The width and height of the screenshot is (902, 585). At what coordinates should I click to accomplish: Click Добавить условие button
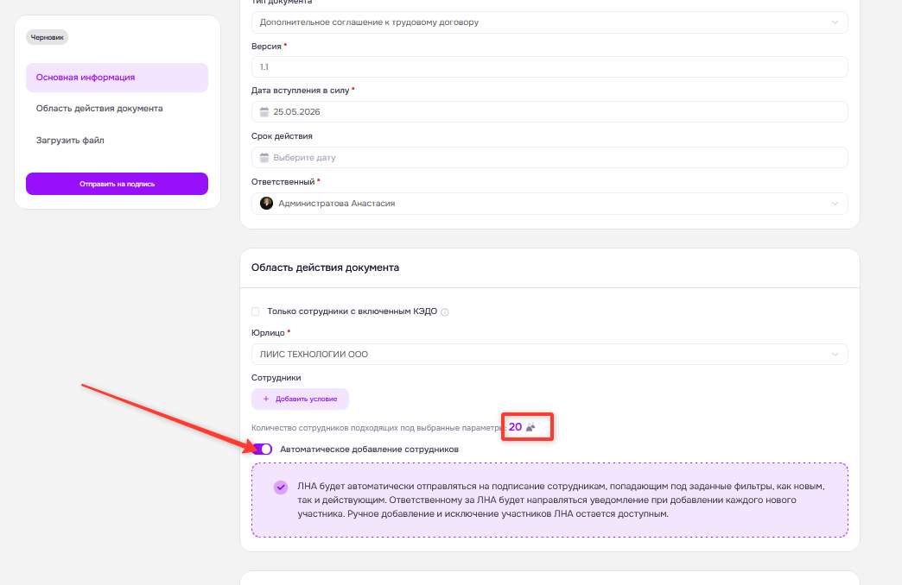pos(300,399)
